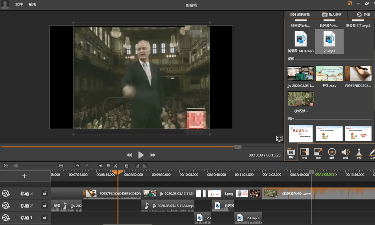Click the orange popout icon in the title bar
The width and height of the screenshot is (375, 225).
[x=350, y=3]
